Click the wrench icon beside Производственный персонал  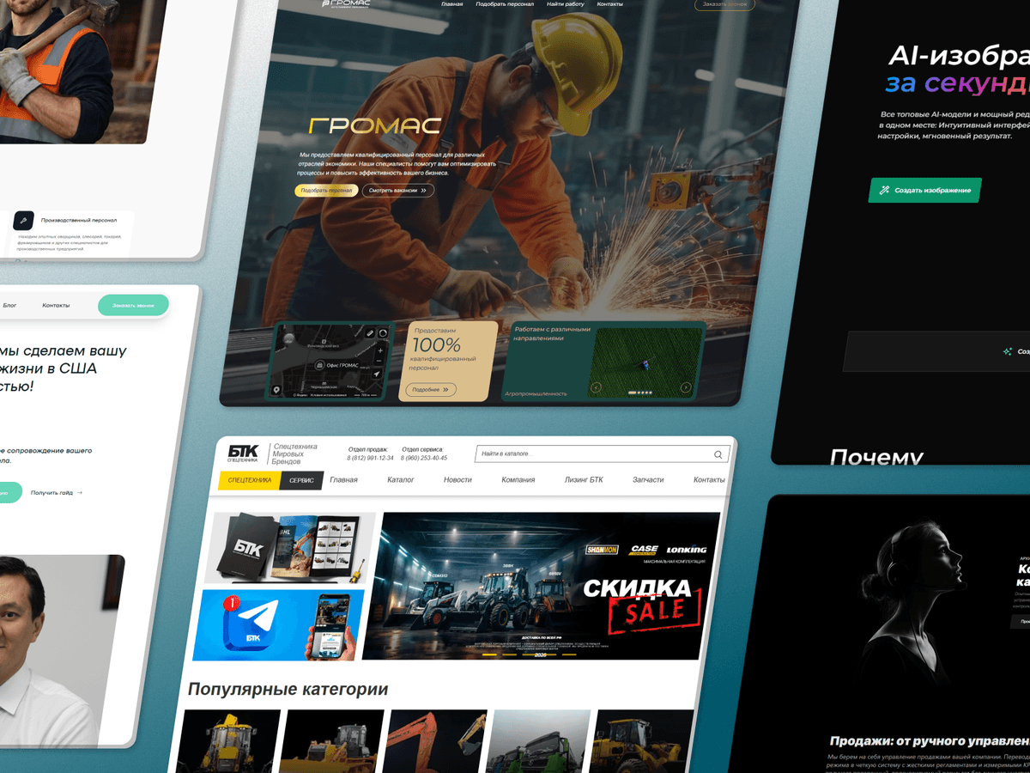click(x=23, y=220)
